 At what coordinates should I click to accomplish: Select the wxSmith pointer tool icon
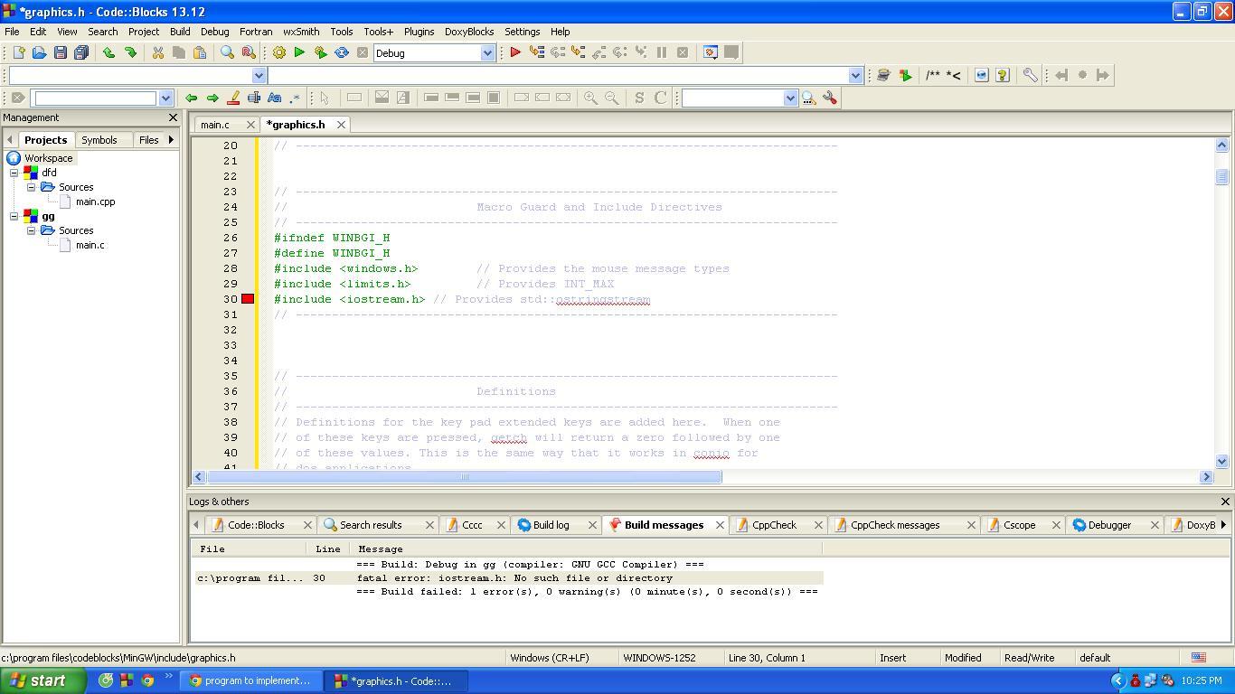(323, 98)
